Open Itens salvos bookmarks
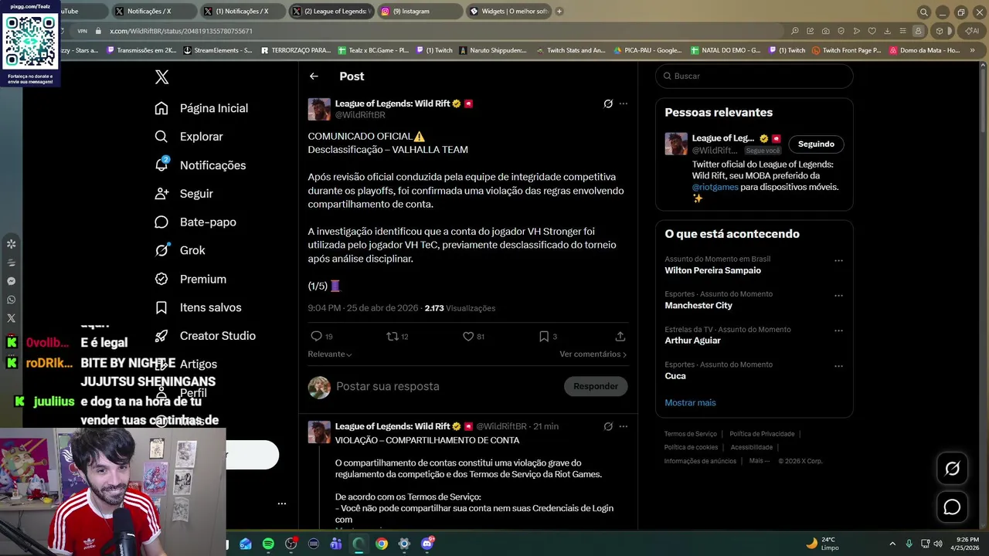Screen dimensions: 989x556 pos(198,307)
